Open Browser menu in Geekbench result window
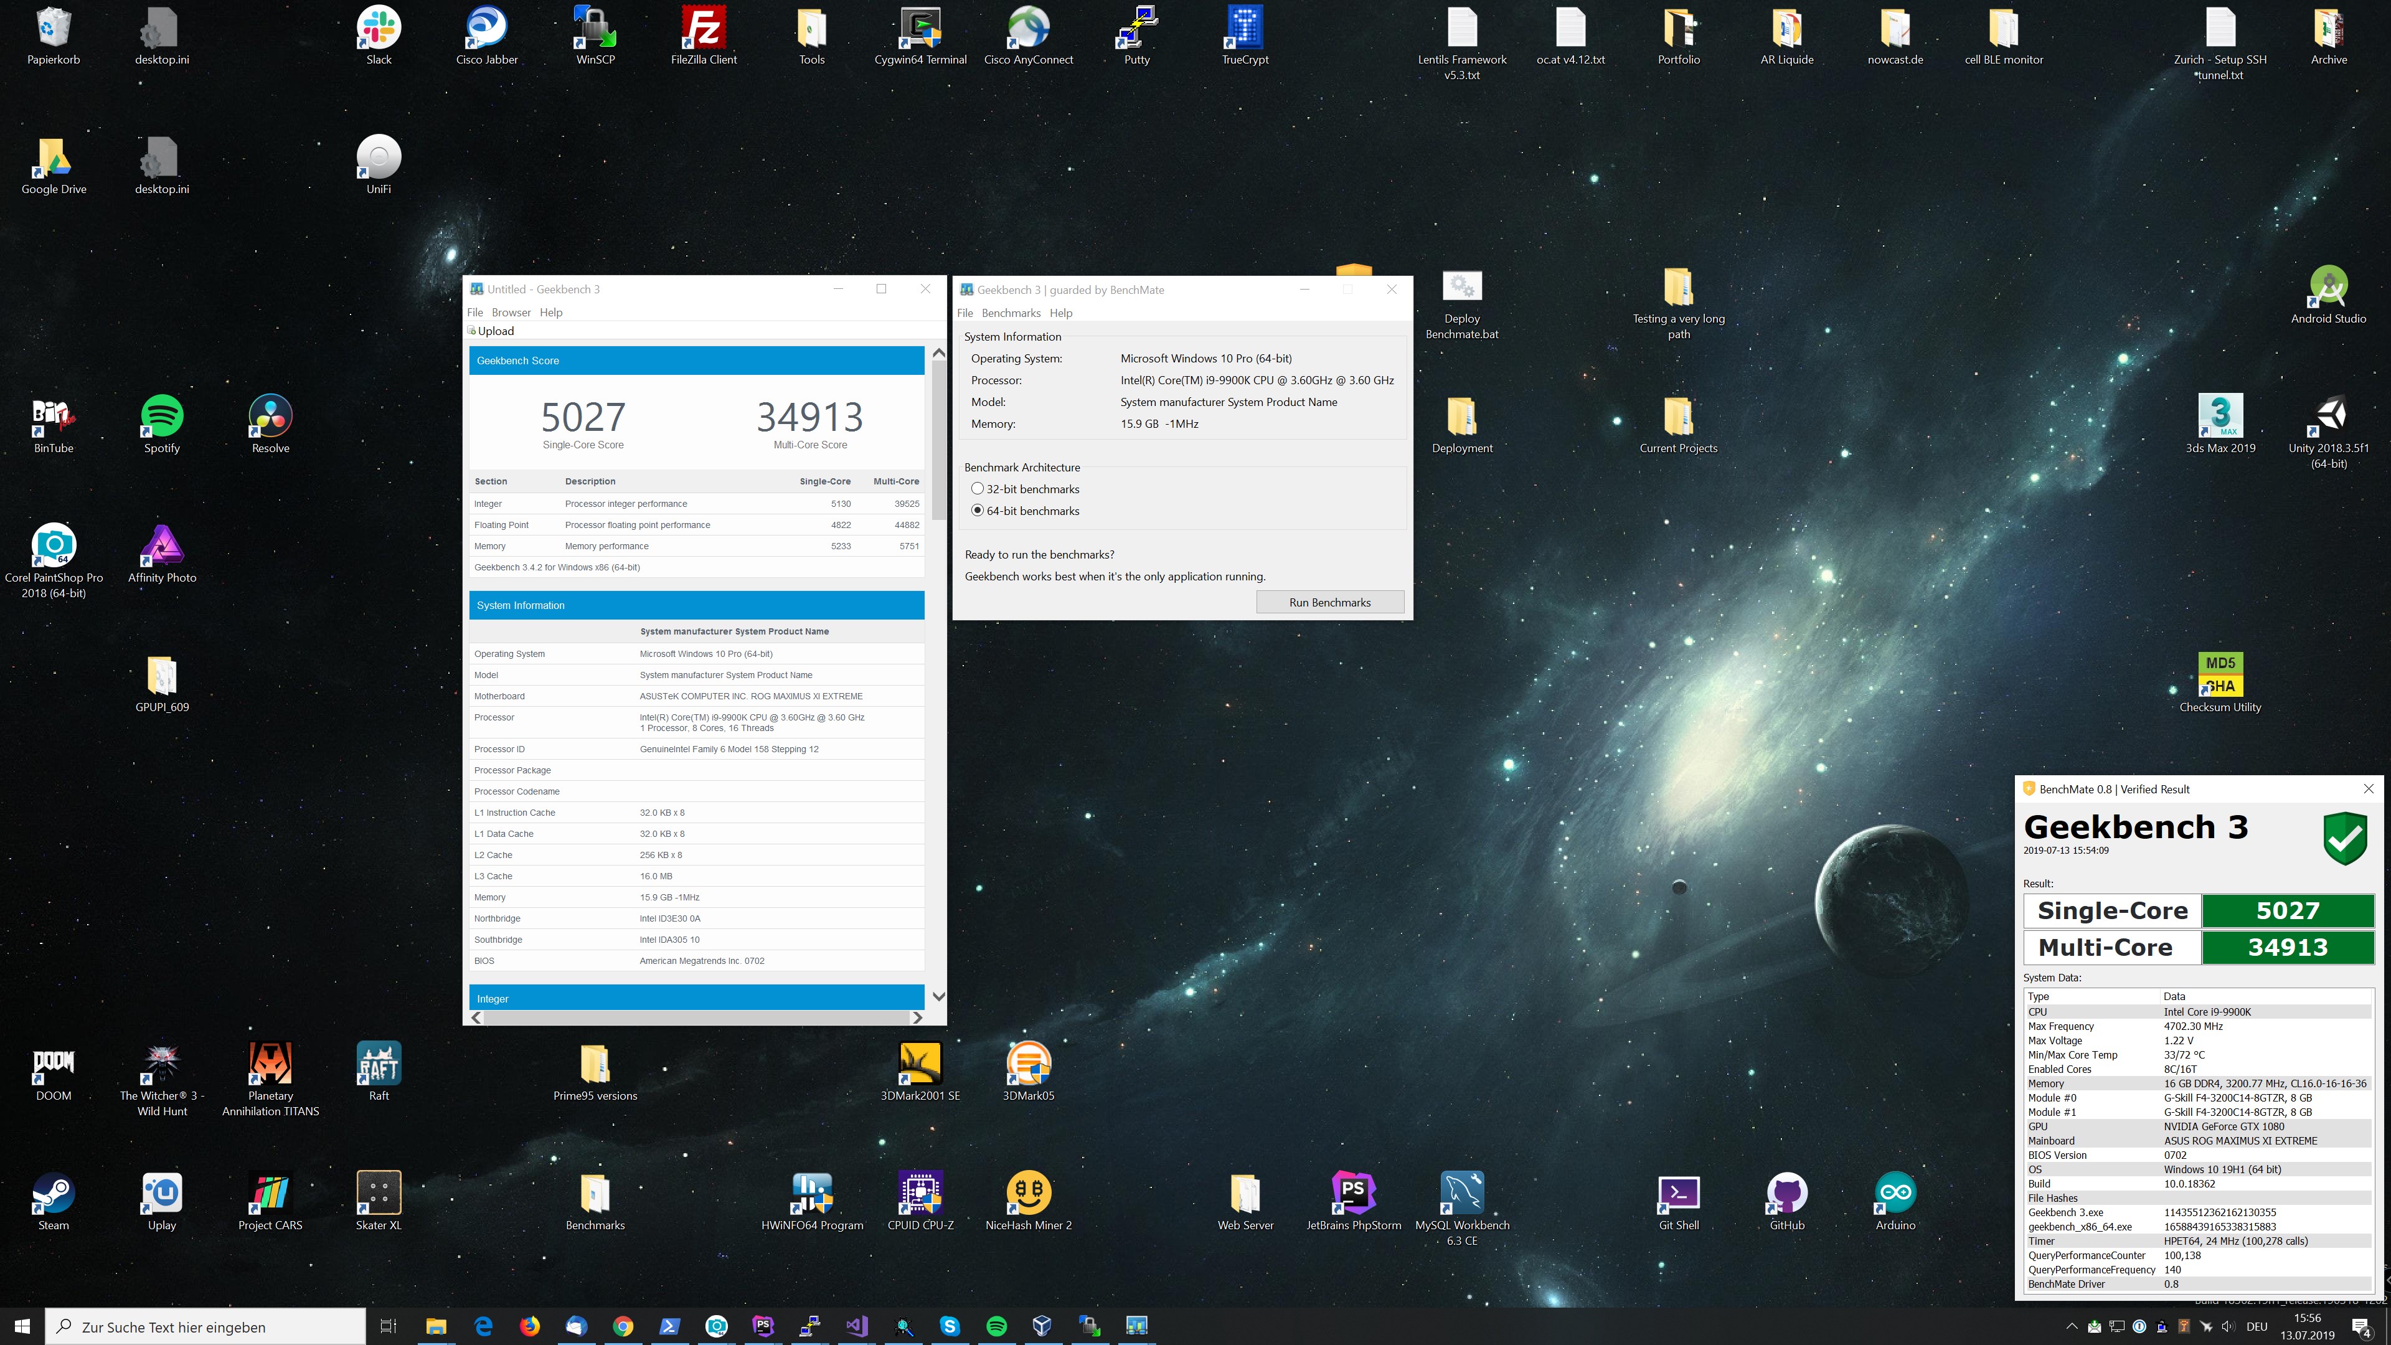 (x=511, y=312)
